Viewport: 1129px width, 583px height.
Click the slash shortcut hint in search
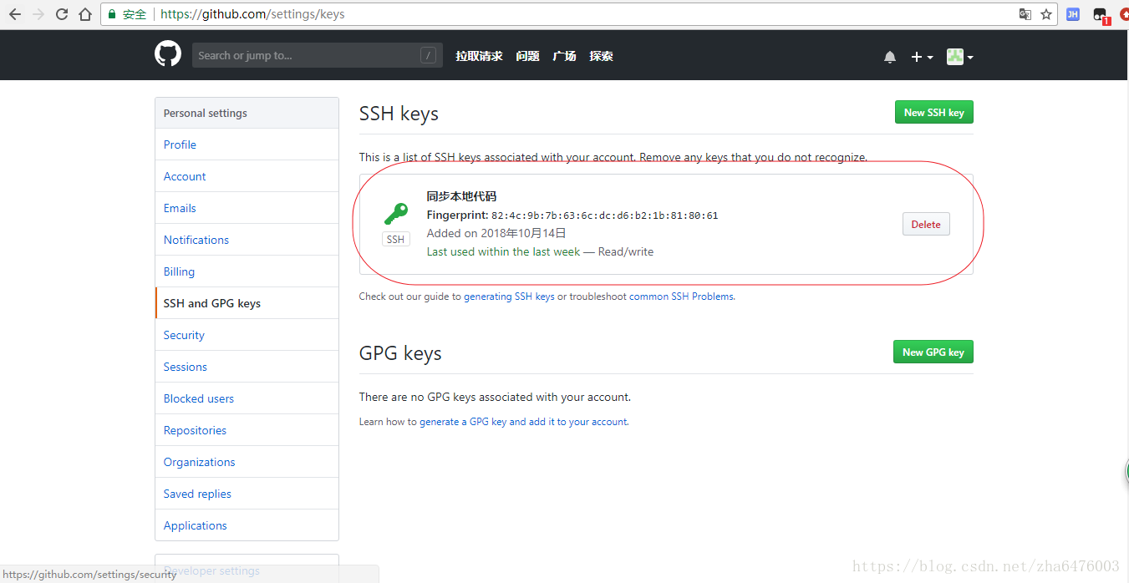(428, 56)
